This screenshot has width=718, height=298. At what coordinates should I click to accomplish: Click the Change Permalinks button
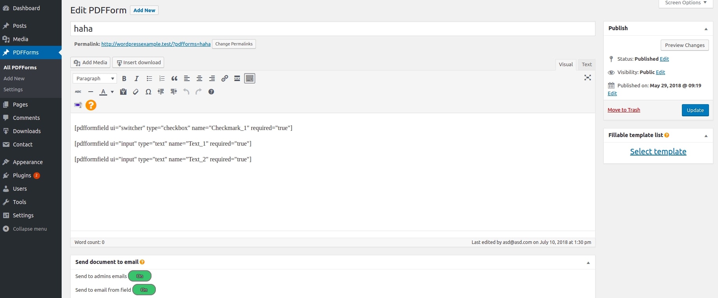(234, 44)
